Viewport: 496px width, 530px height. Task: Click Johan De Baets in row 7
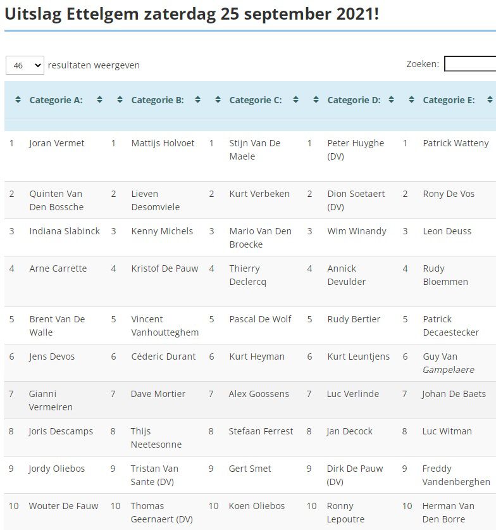point(454,394)
